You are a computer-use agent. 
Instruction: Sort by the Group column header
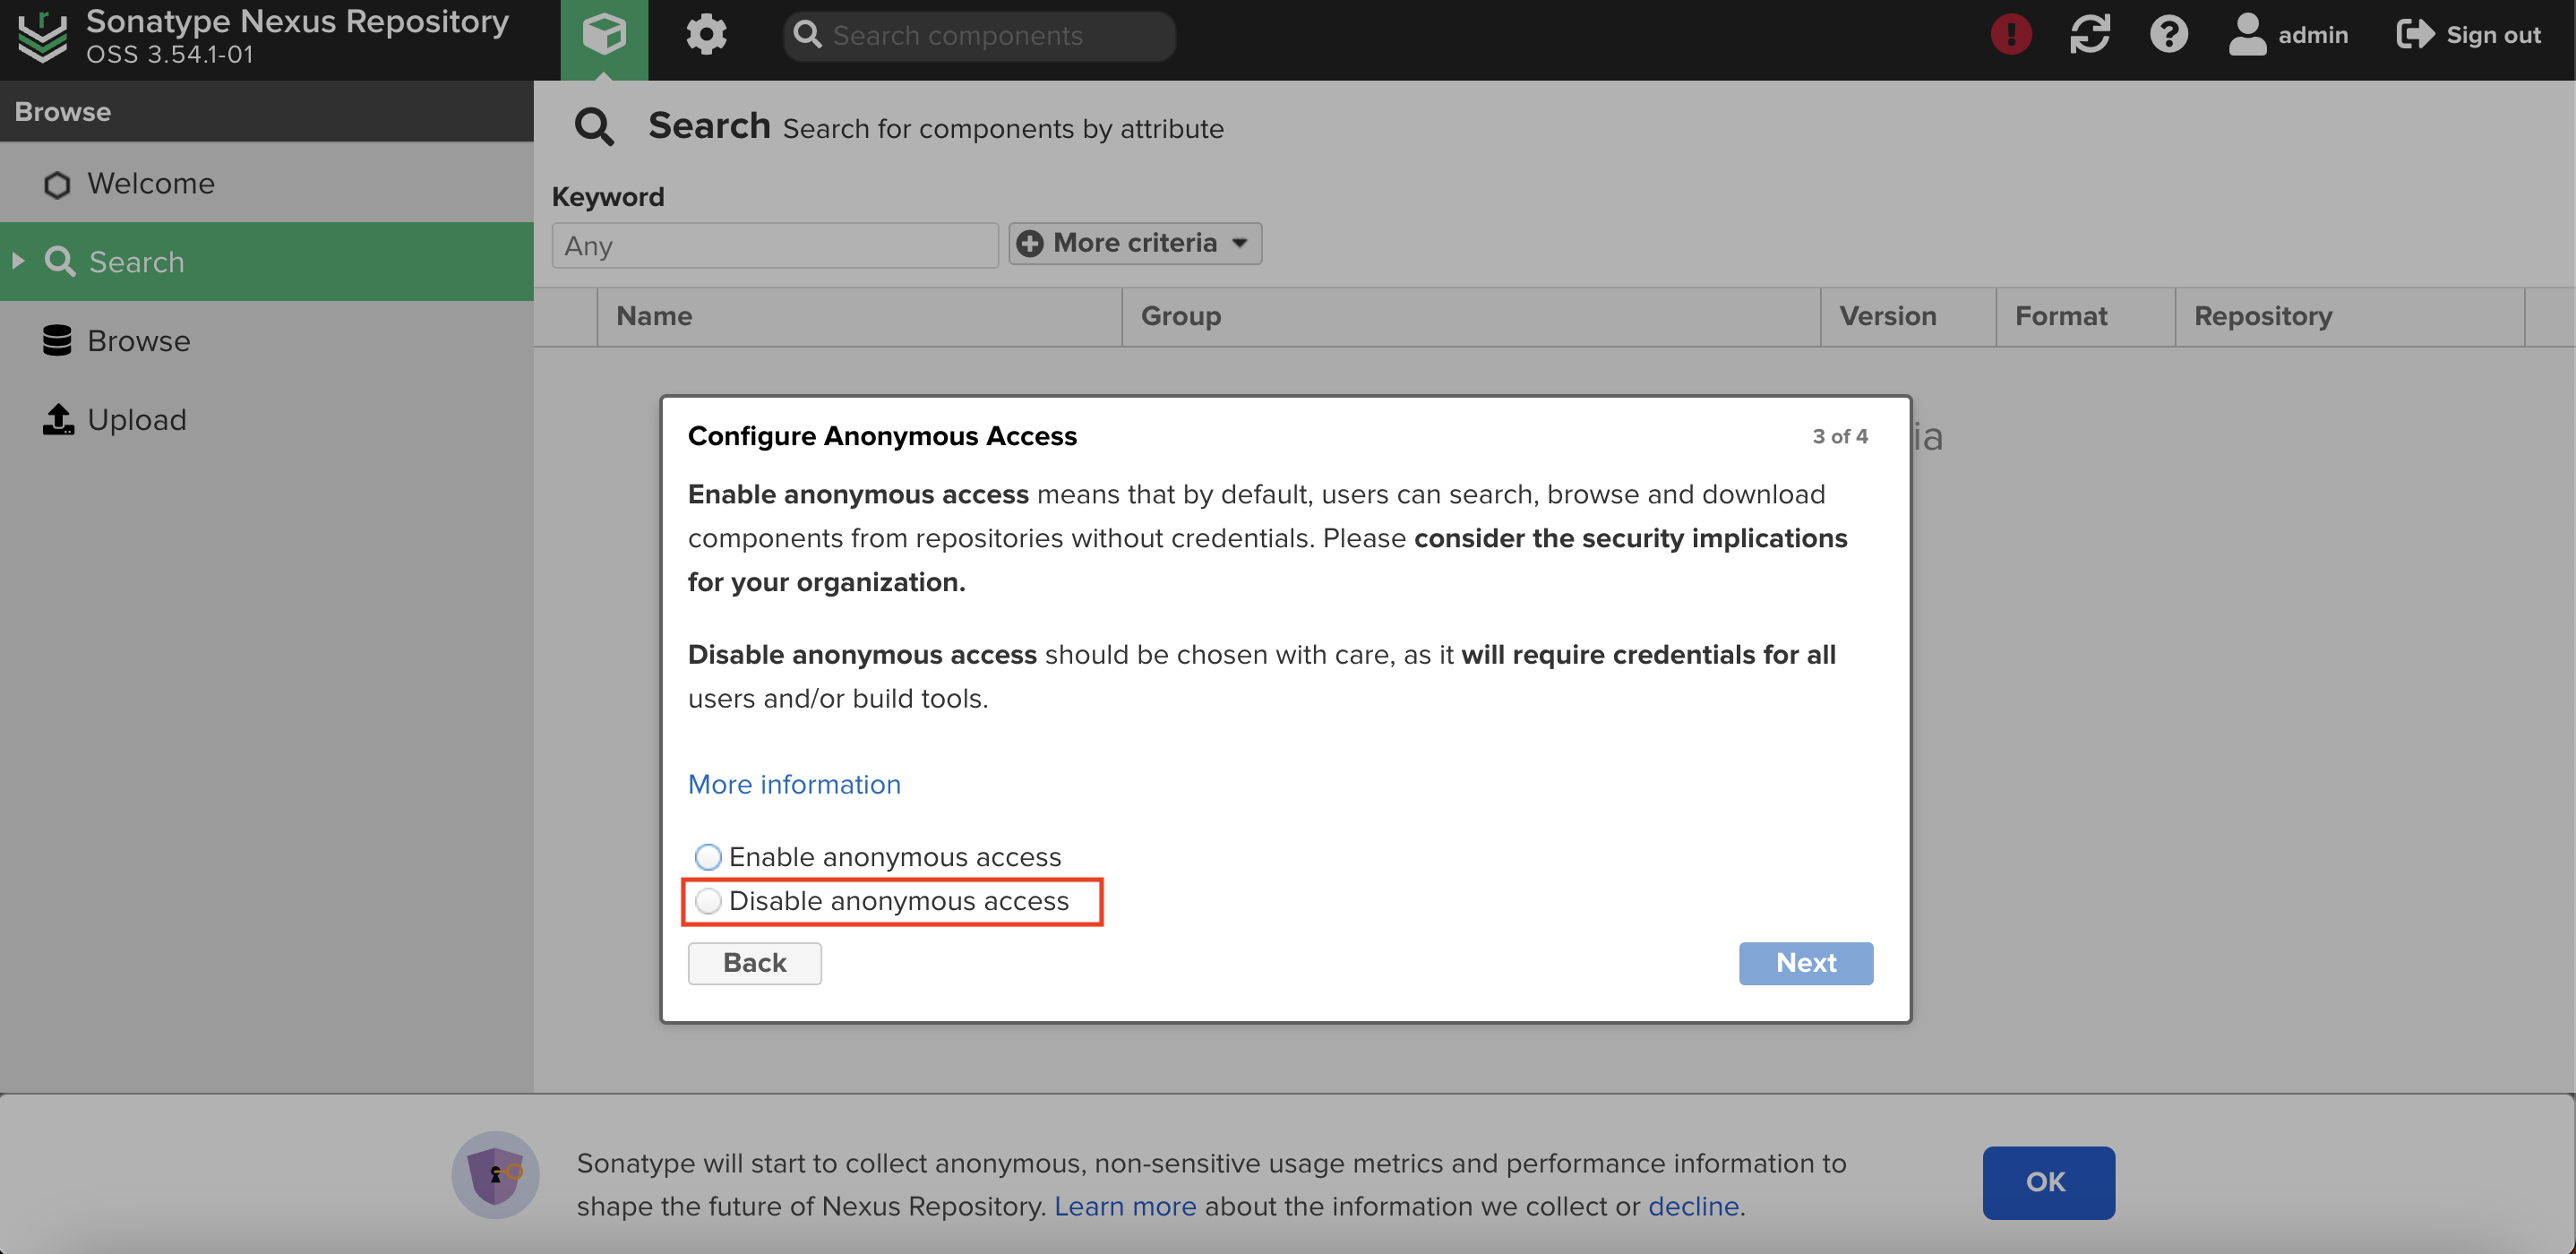[1471, 316]
